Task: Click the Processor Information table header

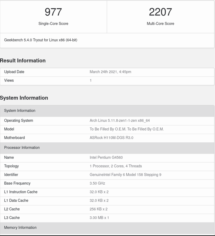Action: pyautogui.click(x=22, y=147)
